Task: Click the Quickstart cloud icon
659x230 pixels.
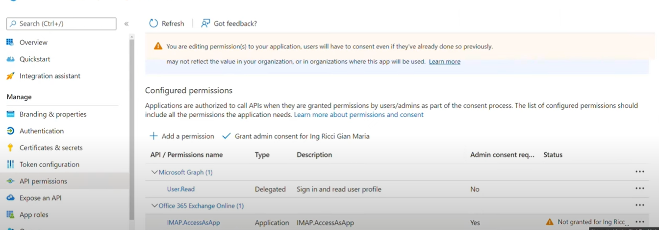Action: [x=10, y=59]
